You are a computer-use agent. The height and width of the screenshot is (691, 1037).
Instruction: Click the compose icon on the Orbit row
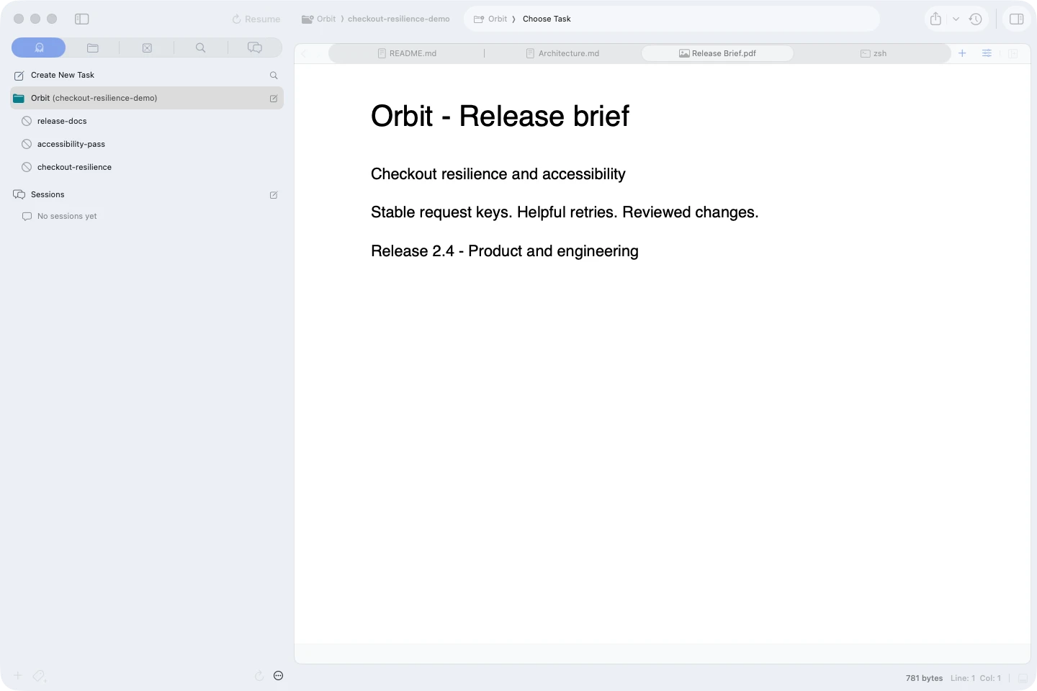click(274, 98)
